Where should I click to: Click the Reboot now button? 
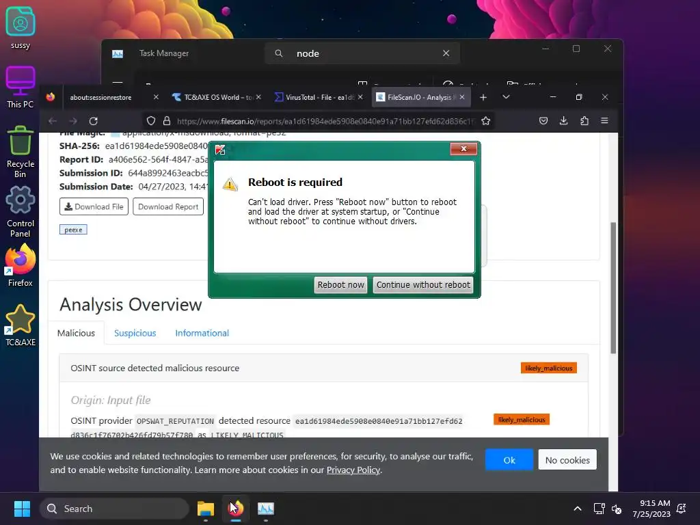click(340, 285)
